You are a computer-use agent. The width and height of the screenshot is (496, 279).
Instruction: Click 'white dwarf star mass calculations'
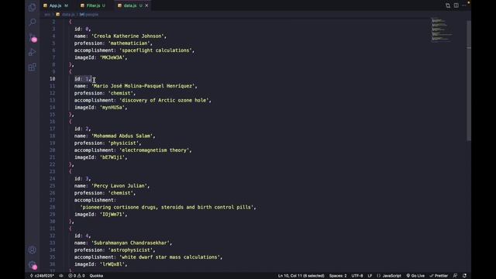point(170,257)
